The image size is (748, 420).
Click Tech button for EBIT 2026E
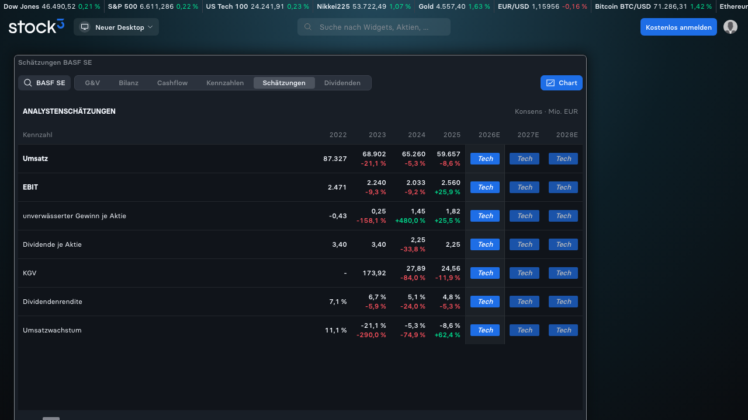click(x=485, y=187)
